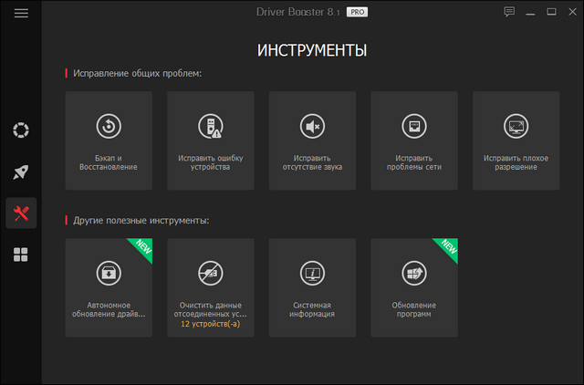
Task: Open Очистить данные отсоединенных устройств tile
Action: click(x=211, y=287)
